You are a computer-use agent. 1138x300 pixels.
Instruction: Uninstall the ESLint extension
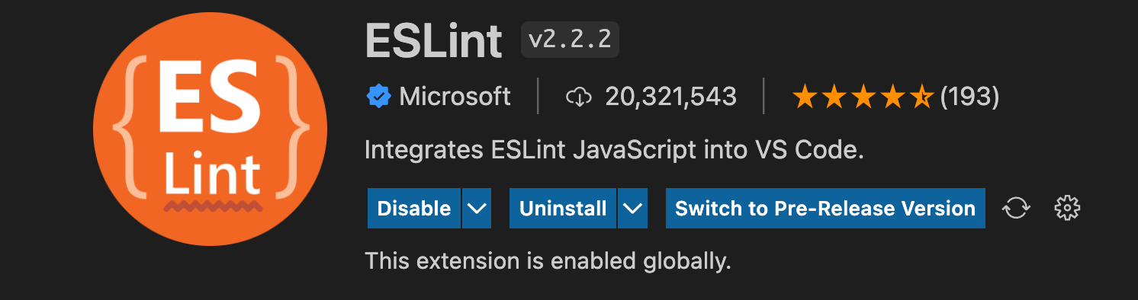[x=563, y=208]
